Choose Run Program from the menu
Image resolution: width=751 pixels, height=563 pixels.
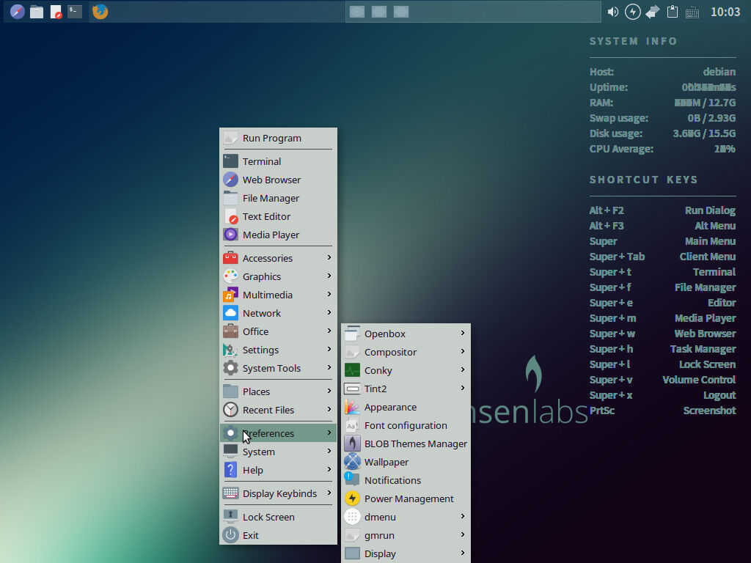click(278, 138)
